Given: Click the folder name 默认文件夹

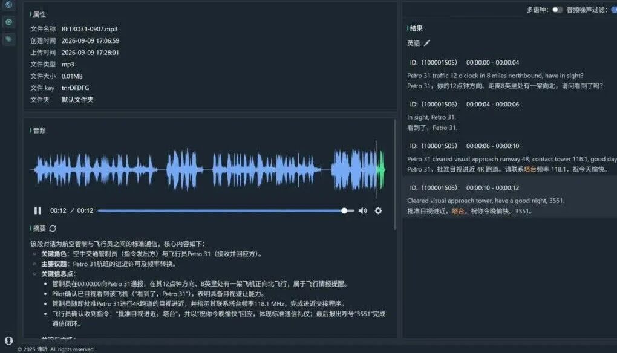Looking at the screenshot, I should 77,100.
